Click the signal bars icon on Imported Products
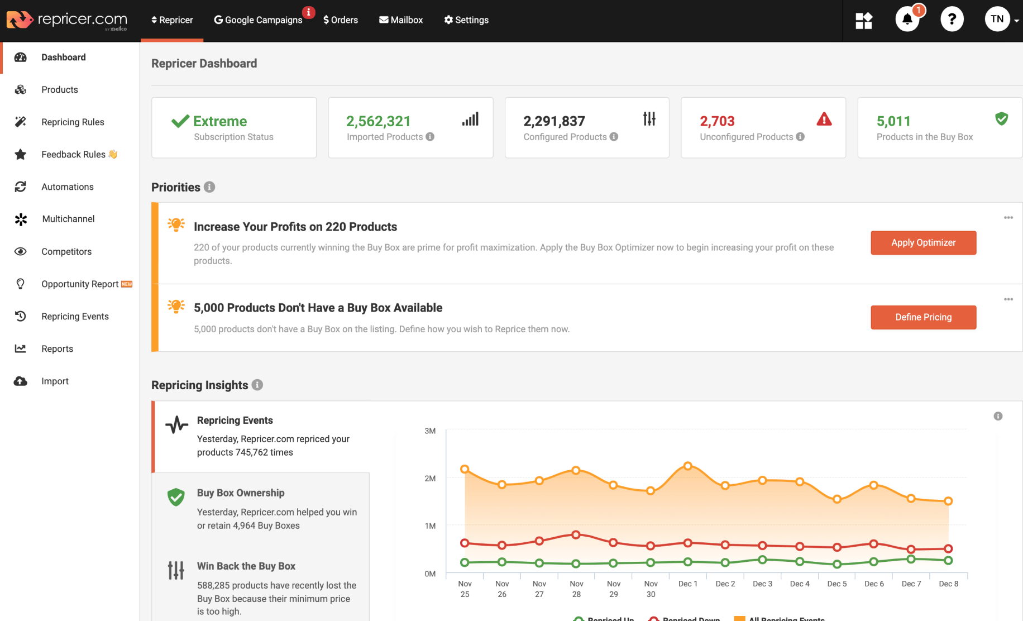1023x621 pixels. click(x=471, y=119)
